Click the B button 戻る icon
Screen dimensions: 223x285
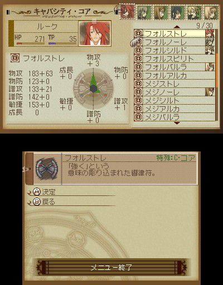(37, 202)
